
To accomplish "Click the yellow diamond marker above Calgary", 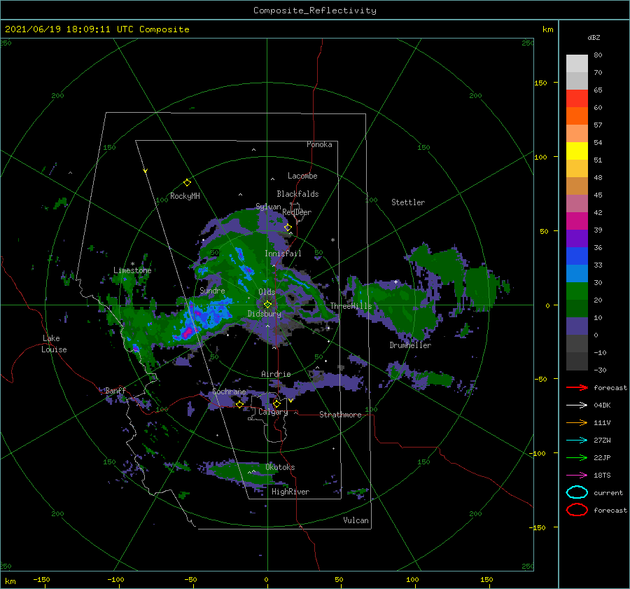I will click(x=276, y=403).
